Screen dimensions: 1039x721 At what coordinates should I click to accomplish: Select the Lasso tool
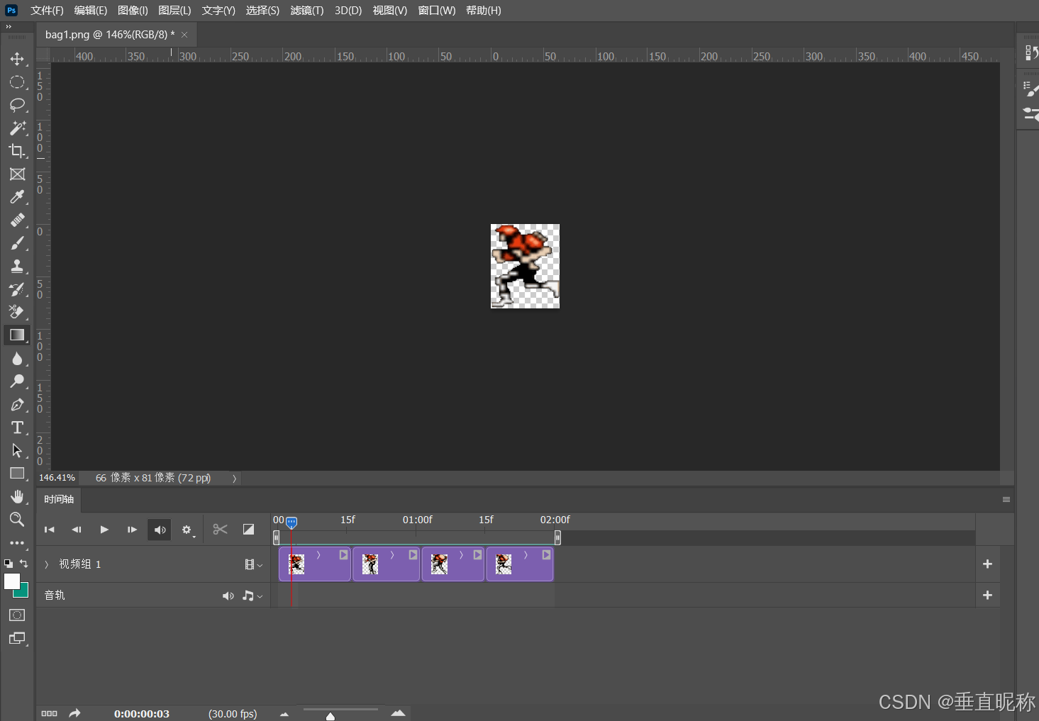click(17, 105)
